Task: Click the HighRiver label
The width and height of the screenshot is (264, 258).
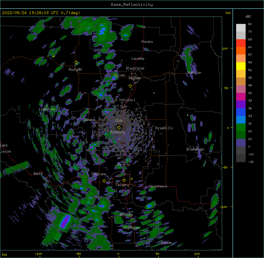Action: (x=132, y=228)
